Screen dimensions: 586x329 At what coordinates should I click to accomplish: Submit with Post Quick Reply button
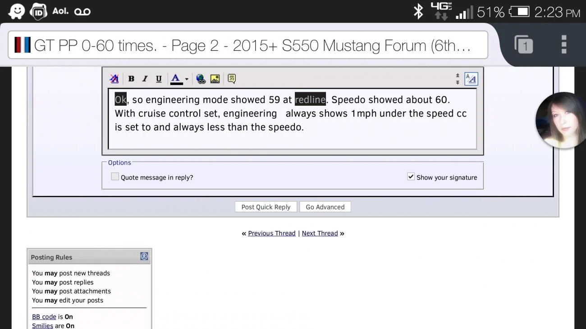266,207
